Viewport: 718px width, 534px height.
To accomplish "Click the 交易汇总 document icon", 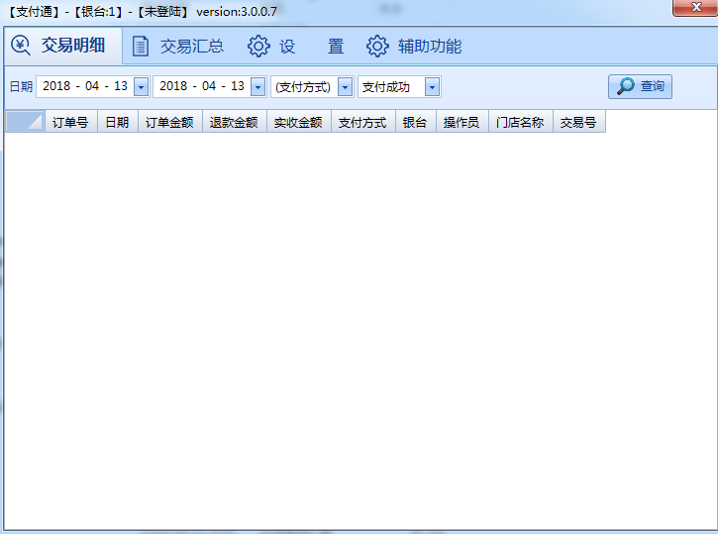I will point(142,47).
